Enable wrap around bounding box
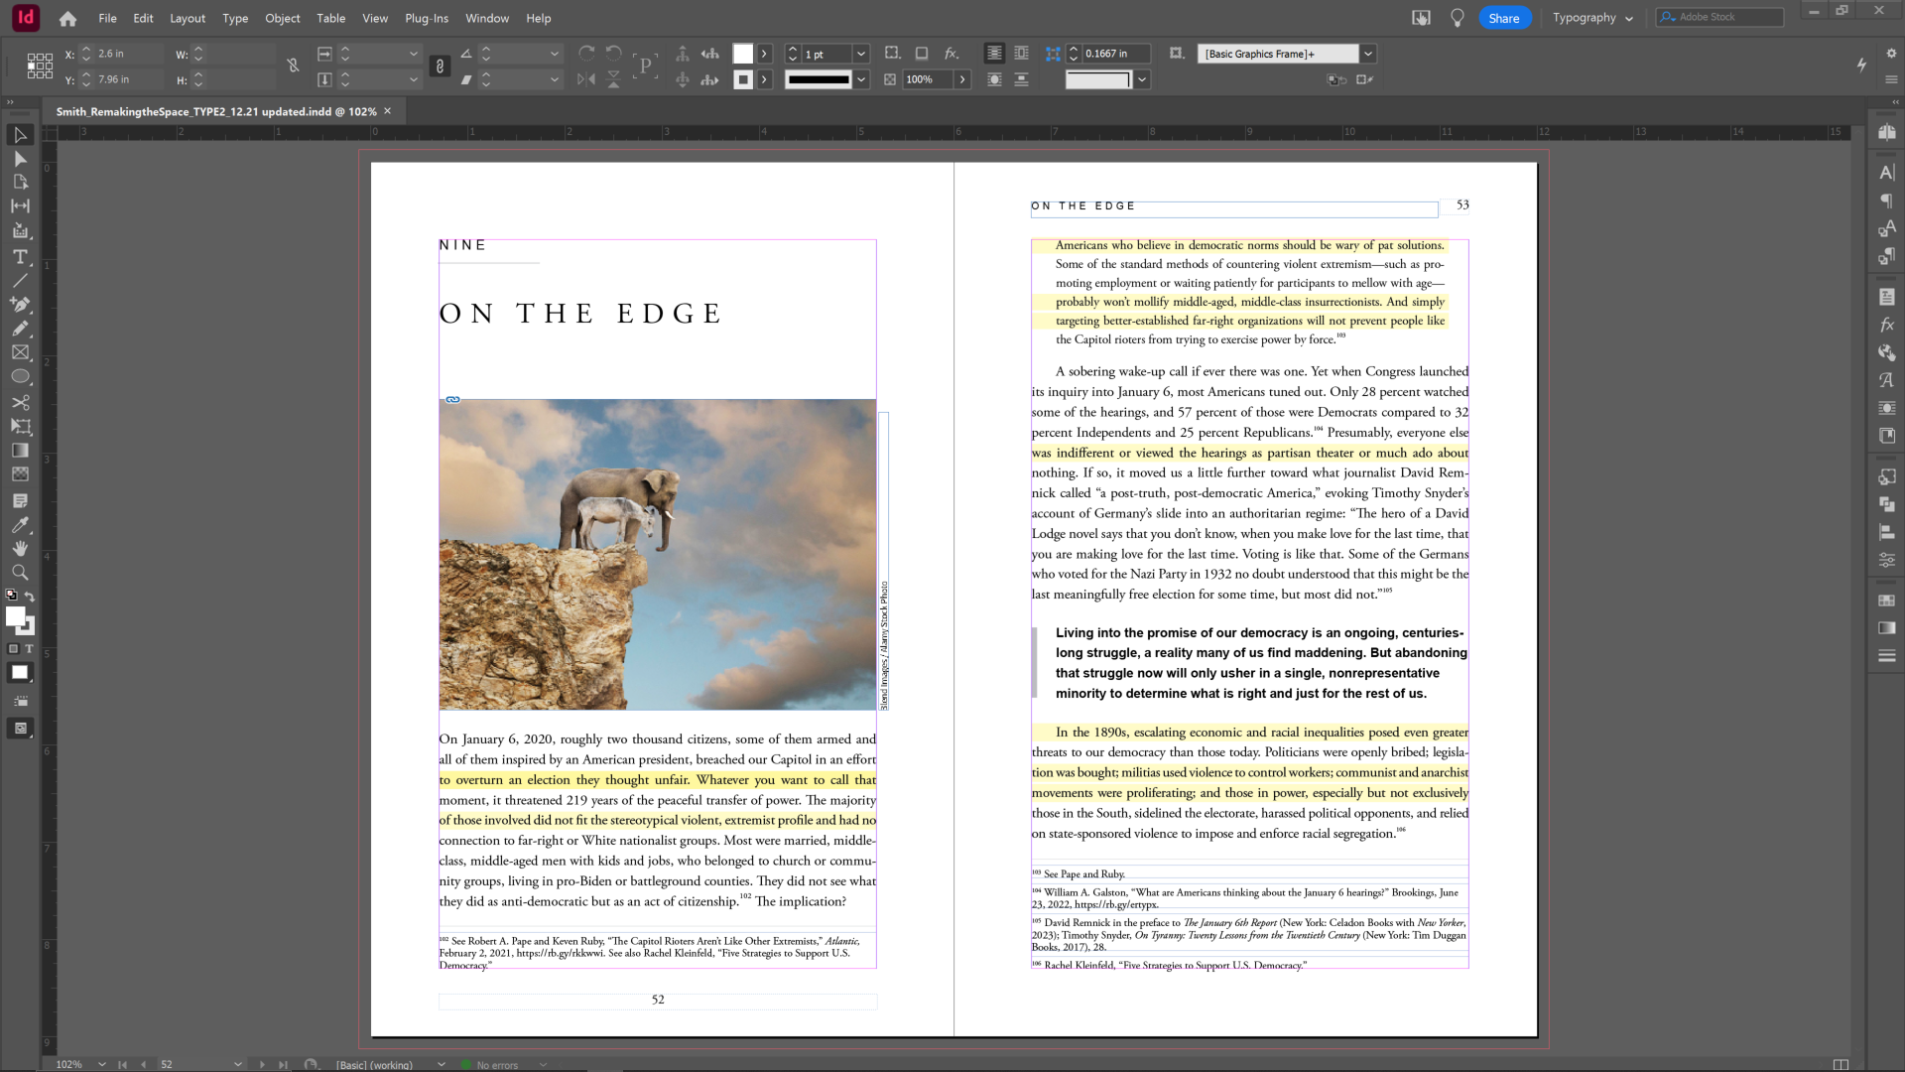 click(1021, 54)
